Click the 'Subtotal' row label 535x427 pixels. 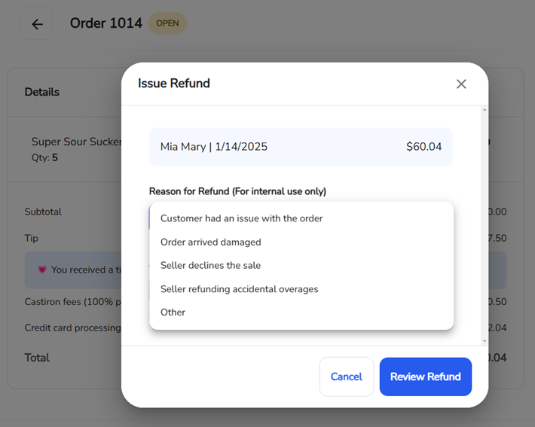point(43,212)
